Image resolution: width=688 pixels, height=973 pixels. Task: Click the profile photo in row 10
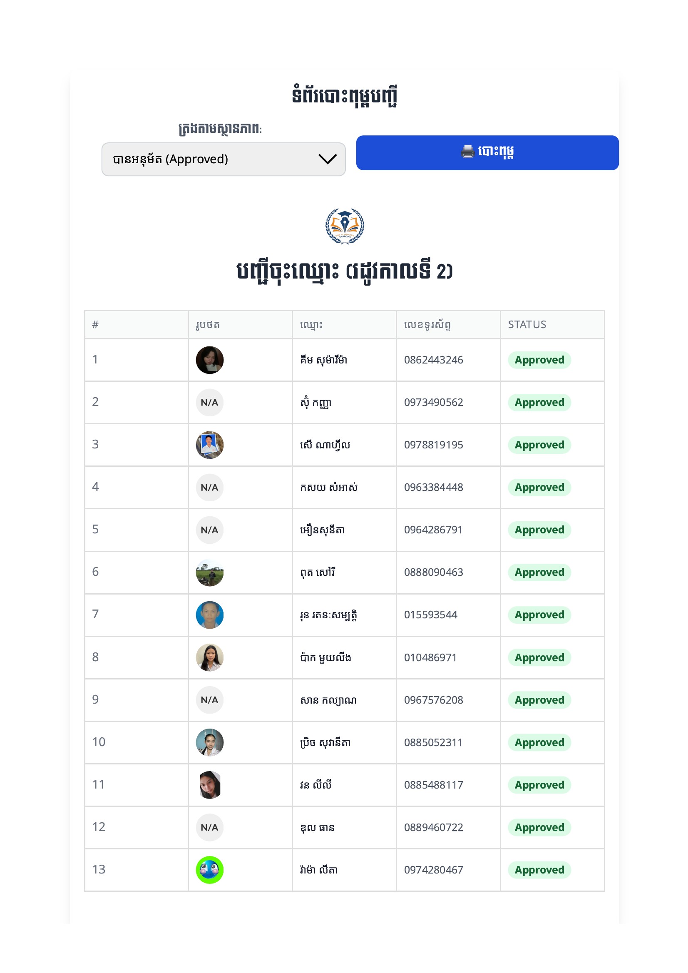click(210, 742)
